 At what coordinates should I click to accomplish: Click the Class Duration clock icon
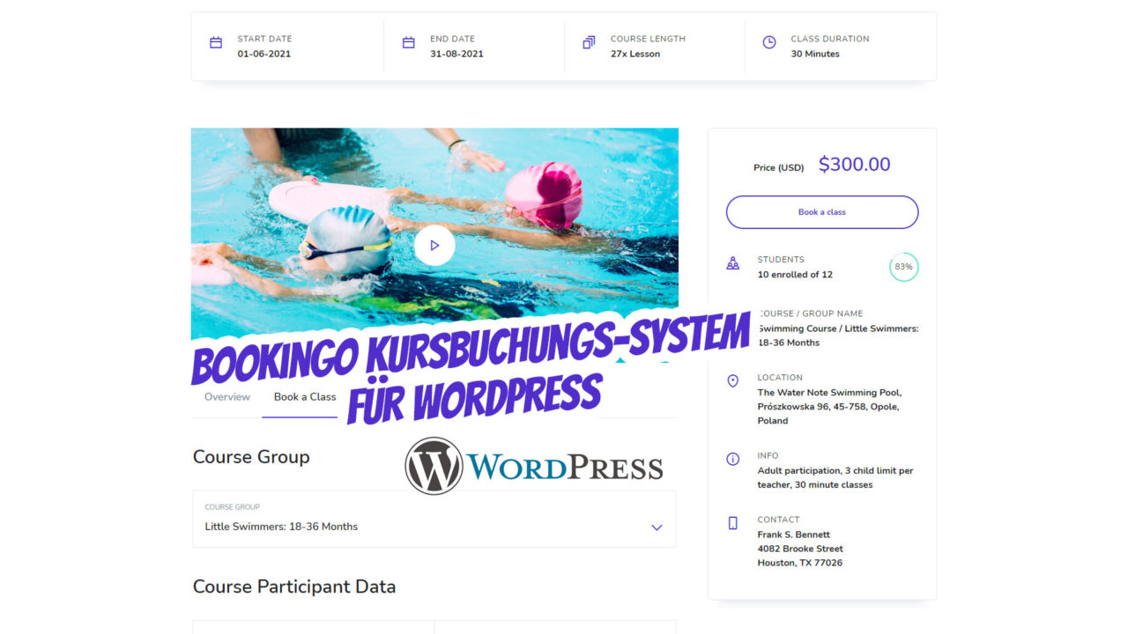pos(769,43)
